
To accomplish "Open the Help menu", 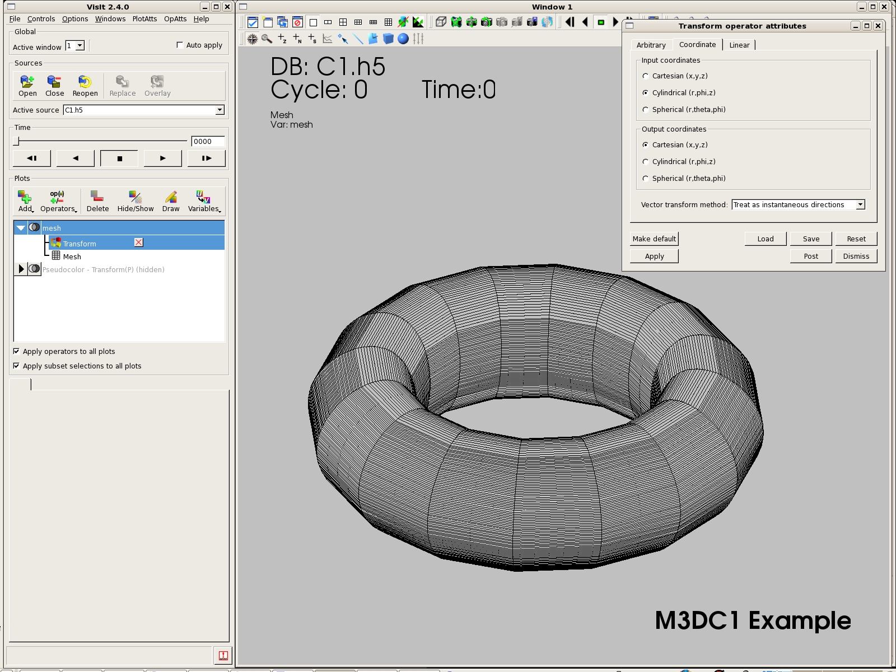I will click(x=201, y=18).
